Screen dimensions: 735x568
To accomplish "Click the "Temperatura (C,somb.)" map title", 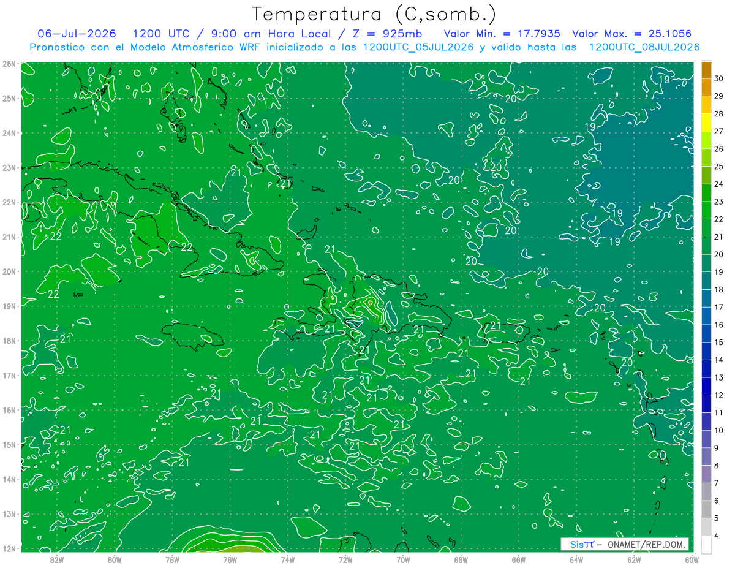I will coord(374,14).
